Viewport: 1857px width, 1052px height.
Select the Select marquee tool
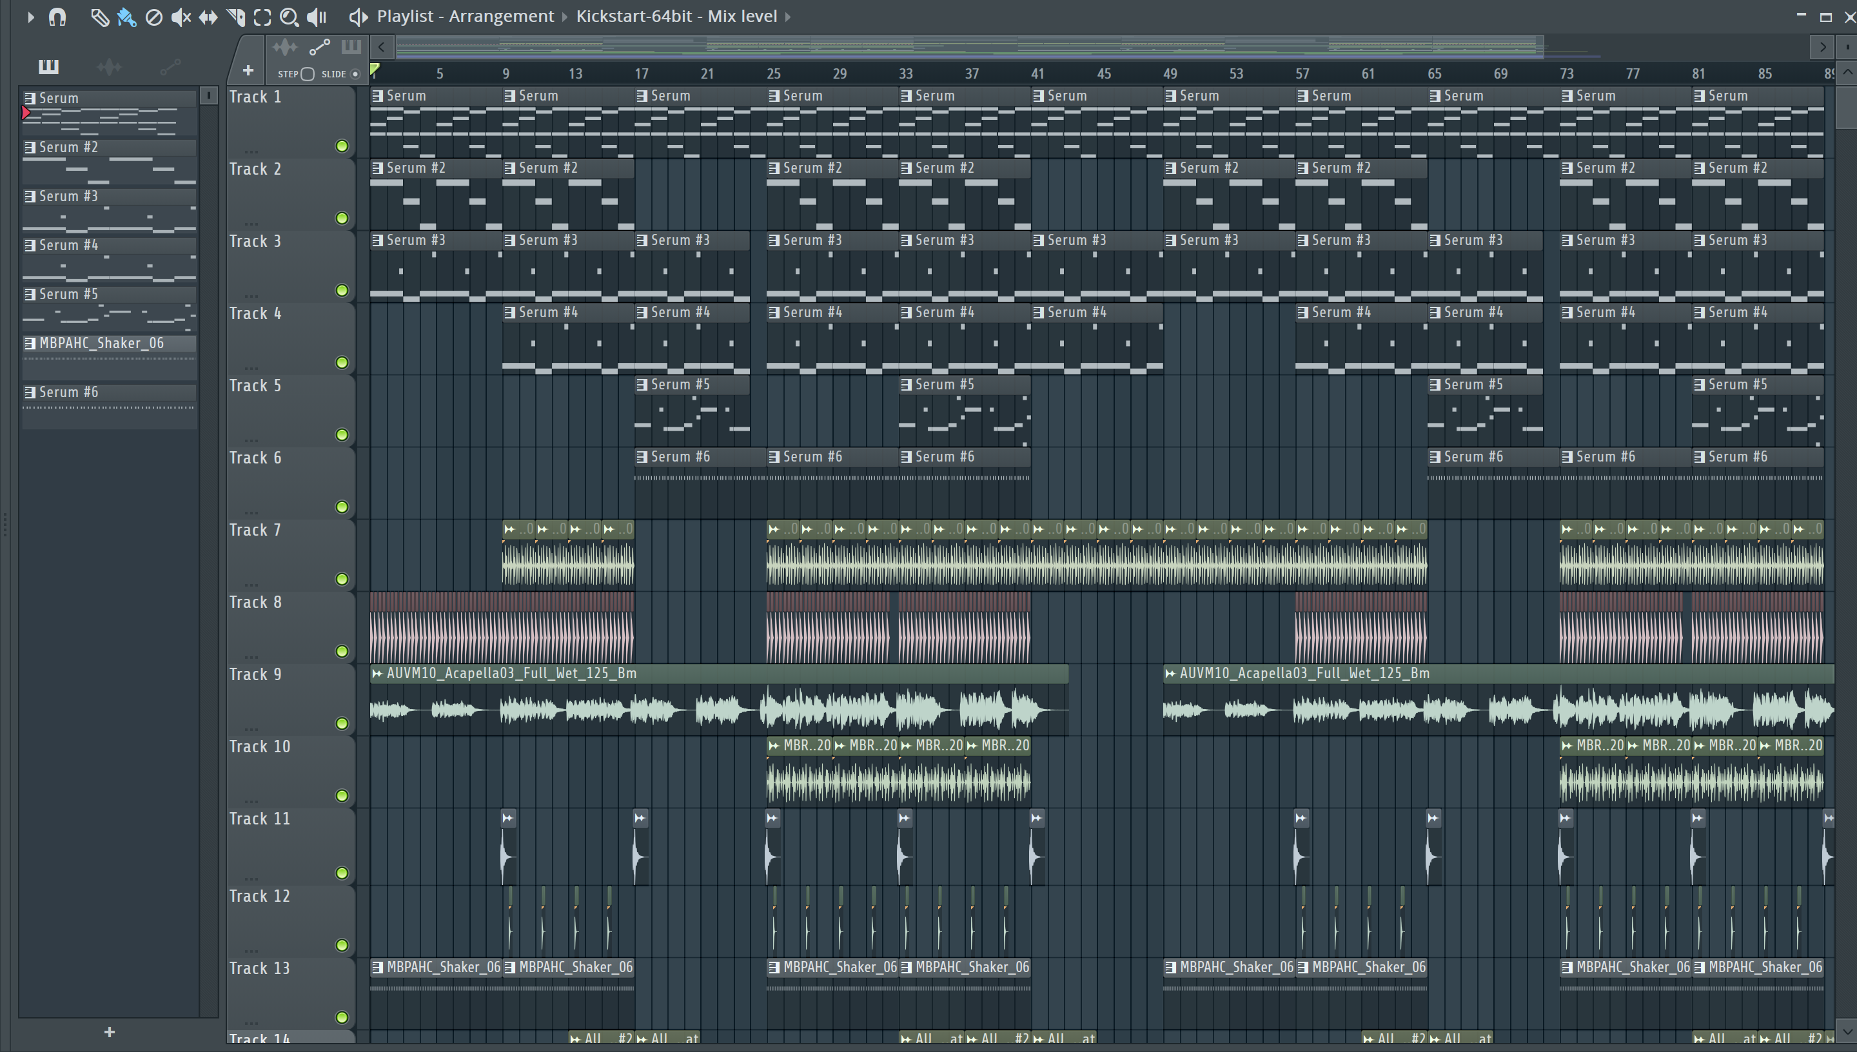[262, 17]
